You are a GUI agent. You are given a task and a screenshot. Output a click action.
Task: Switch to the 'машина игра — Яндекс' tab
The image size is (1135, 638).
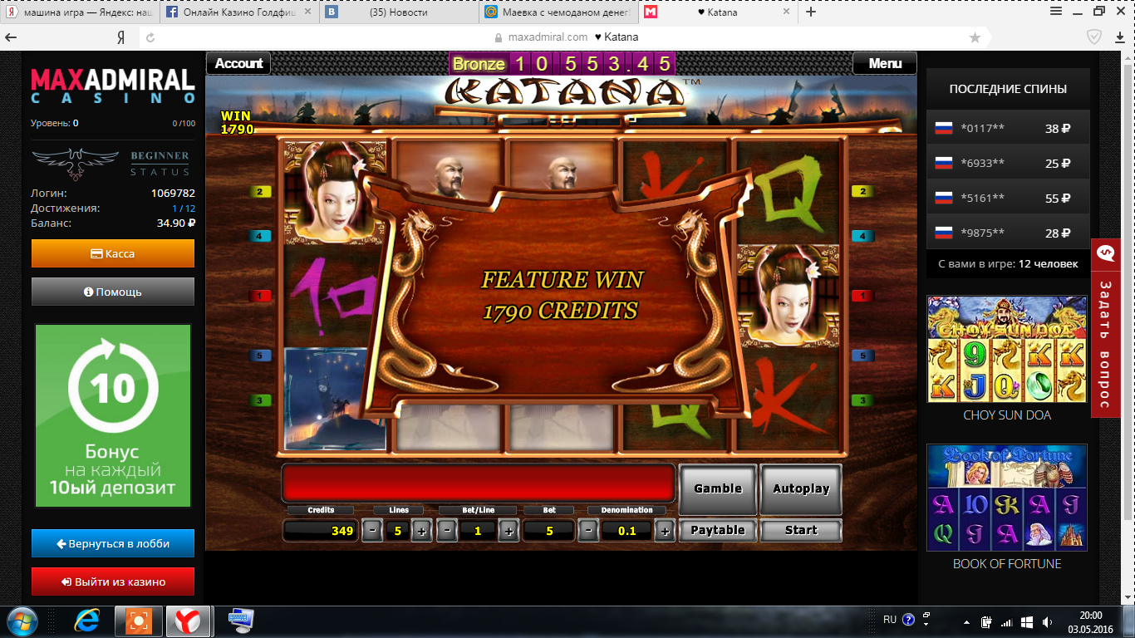pyautogui.click(x=80, y=12)
